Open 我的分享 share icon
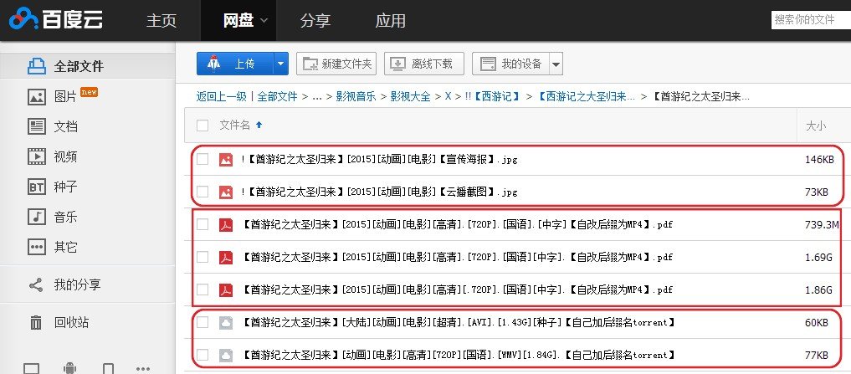The height and width of the screenshot is (374, 851). point(36,285)
